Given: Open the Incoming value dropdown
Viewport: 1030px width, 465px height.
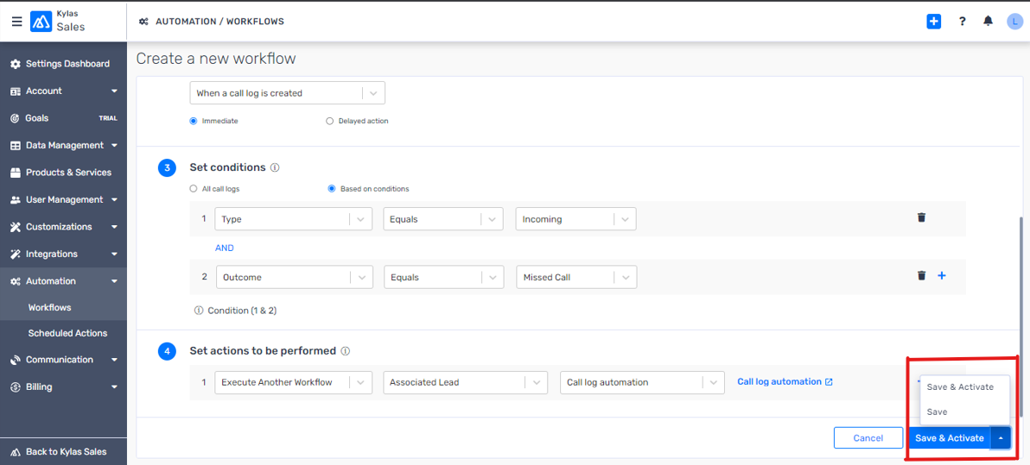Looking at the screenshot, I should tap(575, 219).
